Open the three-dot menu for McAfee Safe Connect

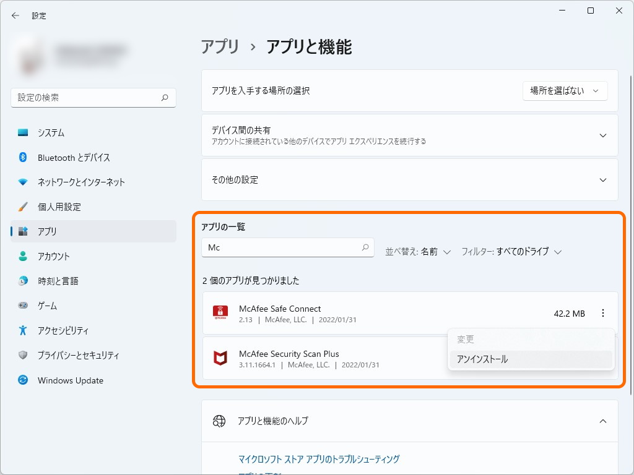point(603,313)
